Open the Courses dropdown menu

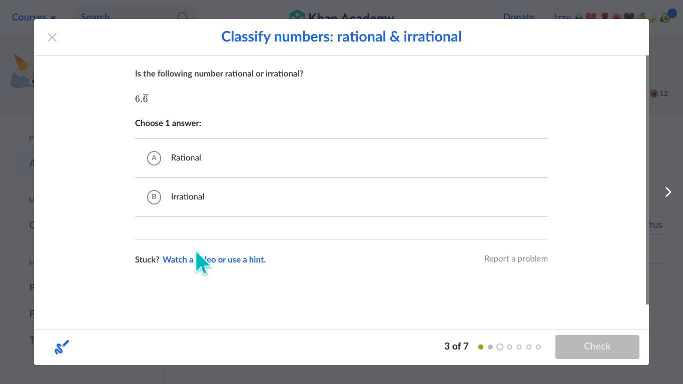34,17
